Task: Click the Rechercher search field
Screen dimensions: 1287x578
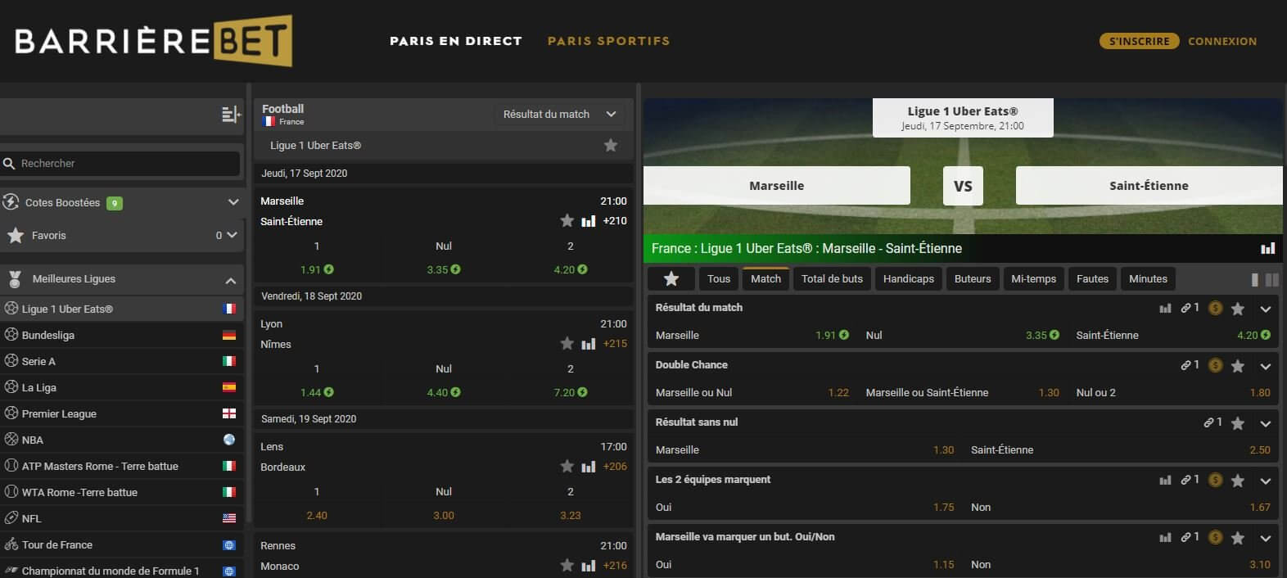Action: [120, 164]
